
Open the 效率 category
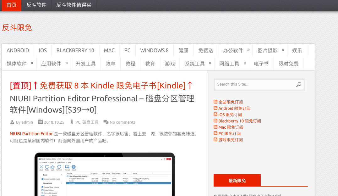coord(111,64)
